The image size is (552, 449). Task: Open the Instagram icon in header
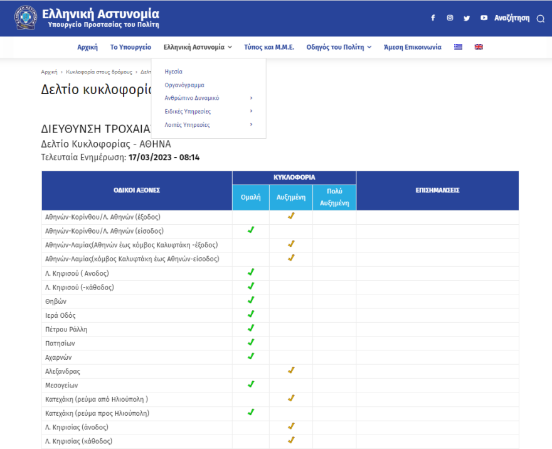450,18
